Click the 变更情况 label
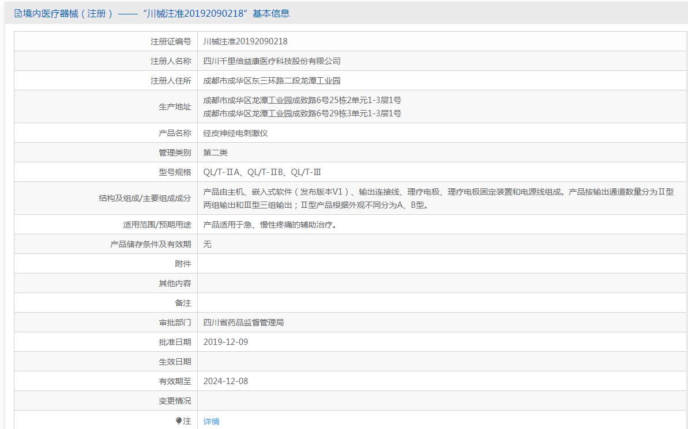This screenshot has height=429, width=688. tap(175, 401)
